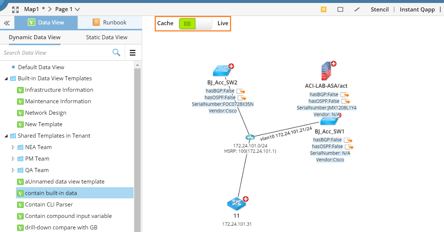Click the Infrastructure Information template icon
The image size is (444, 232).
click(x=20, y=90)
